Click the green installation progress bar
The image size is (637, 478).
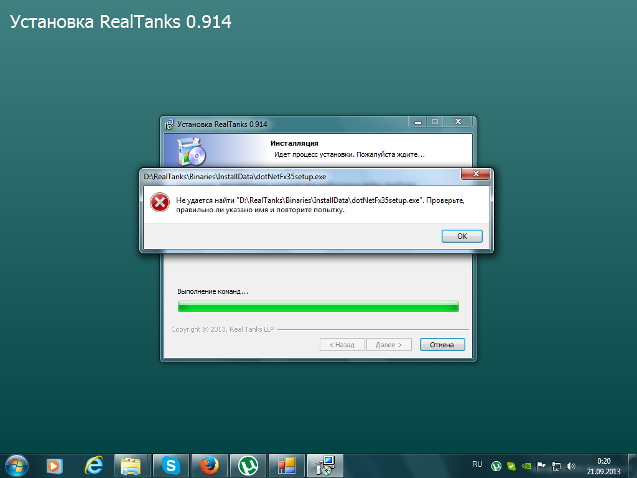[318, 306]
